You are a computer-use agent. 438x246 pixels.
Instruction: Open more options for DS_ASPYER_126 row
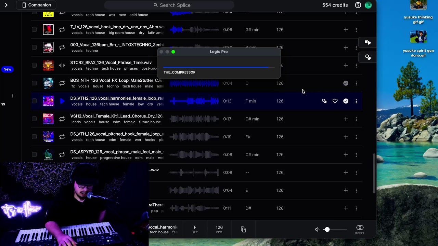tap(356, 154)
